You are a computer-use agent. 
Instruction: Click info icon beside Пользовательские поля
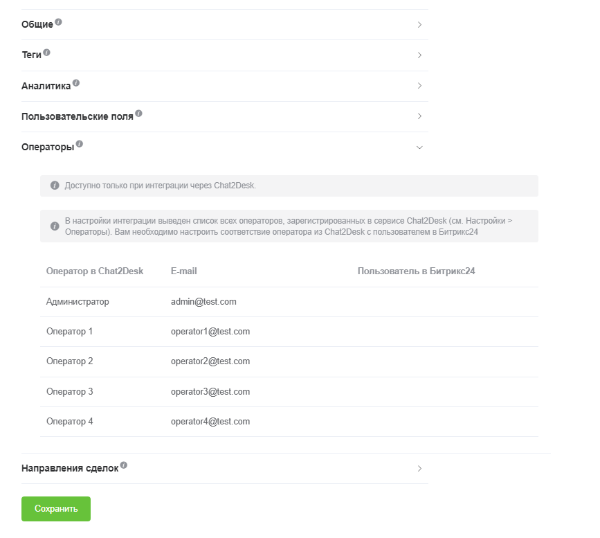click(x=139, y=114)
